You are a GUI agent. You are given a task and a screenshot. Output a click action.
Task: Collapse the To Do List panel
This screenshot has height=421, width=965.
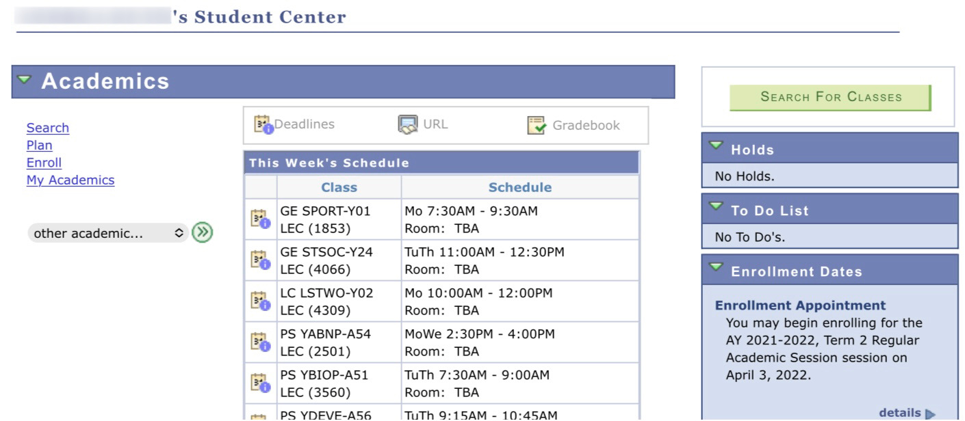(717, 206)
